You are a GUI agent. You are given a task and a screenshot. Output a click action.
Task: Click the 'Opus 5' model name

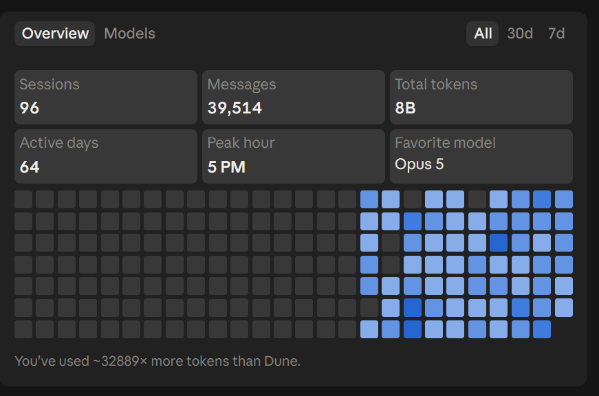click(x=419, y=164)
